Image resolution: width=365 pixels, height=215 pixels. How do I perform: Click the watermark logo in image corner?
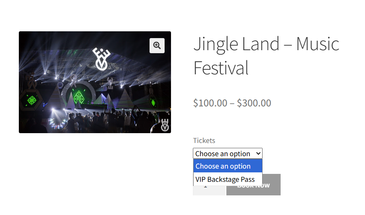pos(165,126)
